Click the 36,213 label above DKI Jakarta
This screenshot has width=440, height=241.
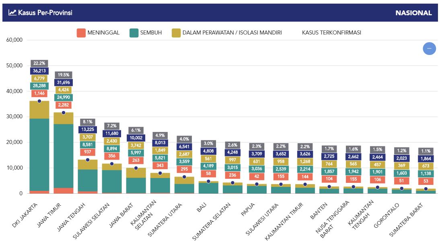(39, 71)
